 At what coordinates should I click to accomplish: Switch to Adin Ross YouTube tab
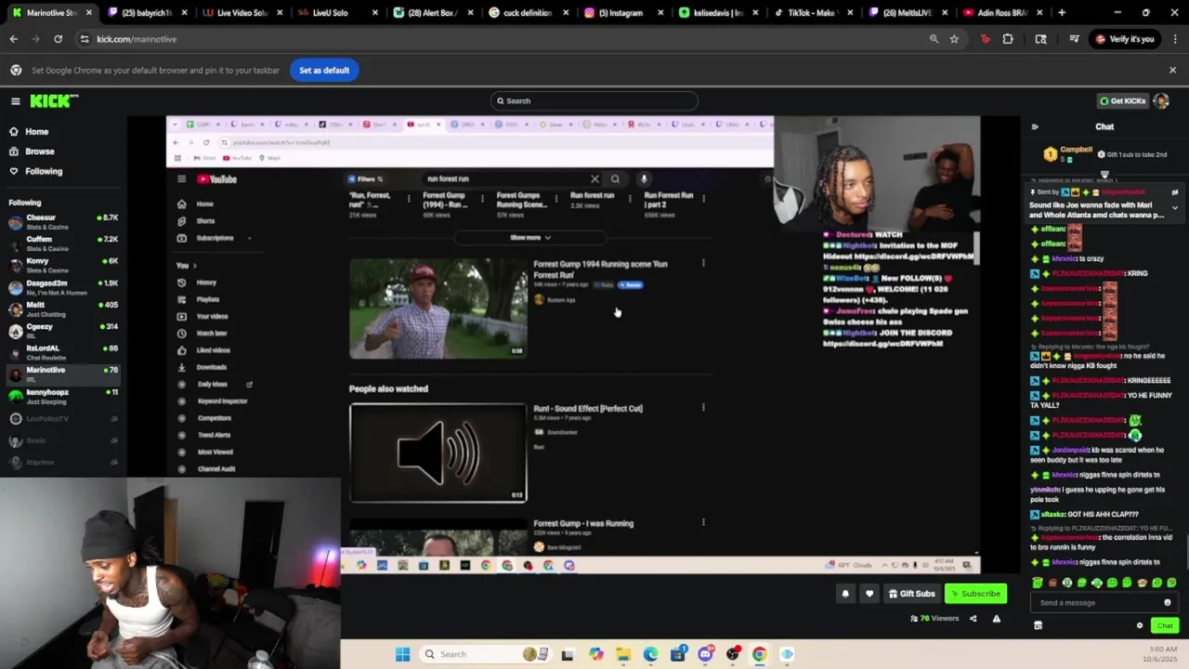[1002, 13]
